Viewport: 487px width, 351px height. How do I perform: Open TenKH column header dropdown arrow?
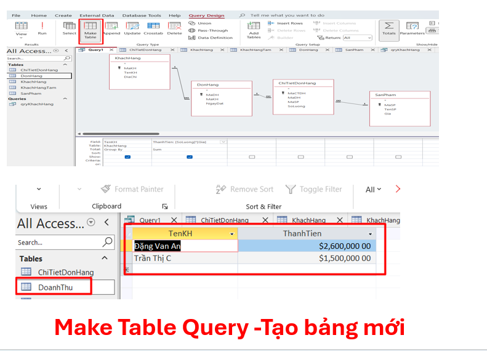pos(231,234)
